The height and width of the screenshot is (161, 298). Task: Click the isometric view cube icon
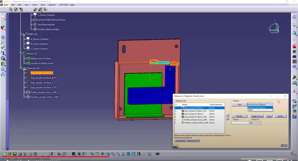click(133, 154)
